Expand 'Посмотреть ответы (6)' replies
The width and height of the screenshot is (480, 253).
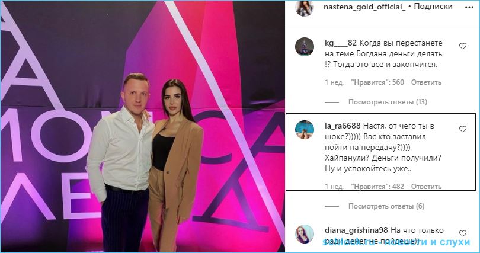pos(386,206)
